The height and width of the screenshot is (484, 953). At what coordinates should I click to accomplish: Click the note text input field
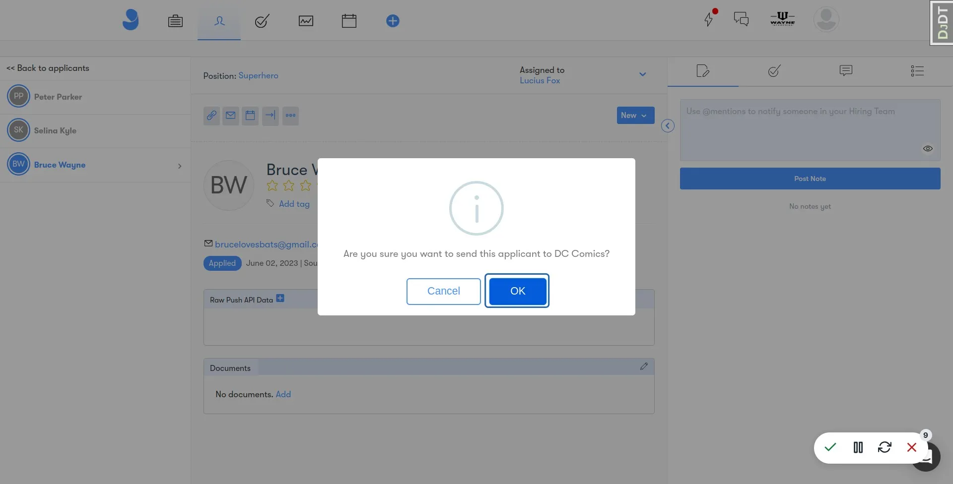810,130
